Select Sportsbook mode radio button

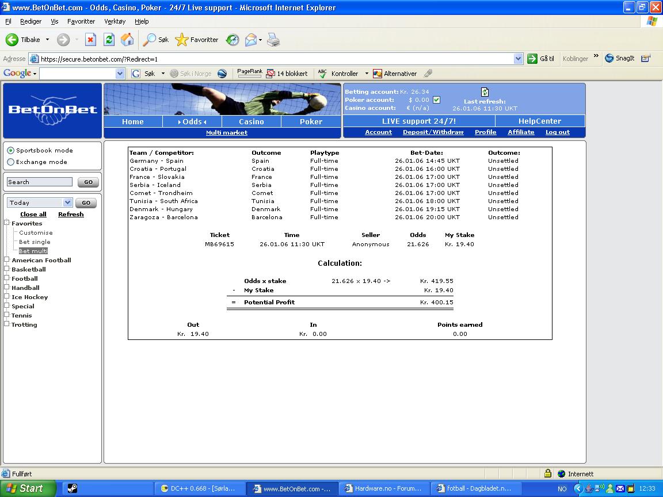10,151
